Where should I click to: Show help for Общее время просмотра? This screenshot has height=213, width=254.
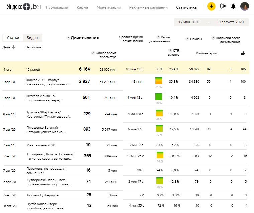[x=93, y=53]
